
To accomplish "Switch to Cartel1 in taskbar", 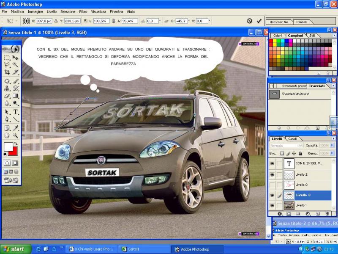I will pyautogui.click(x=144, y=249).
